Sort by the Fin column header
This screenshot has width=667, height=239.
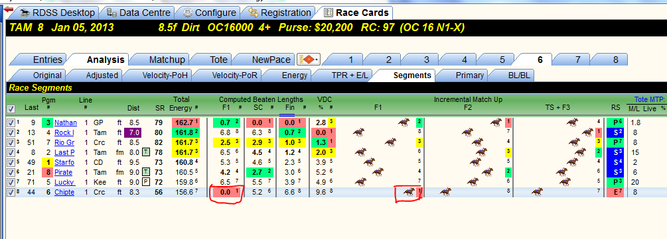289,108
